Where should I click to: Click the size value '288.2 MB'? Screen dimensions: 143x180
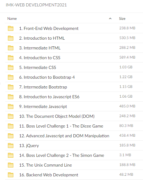[127, 48]
